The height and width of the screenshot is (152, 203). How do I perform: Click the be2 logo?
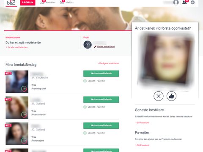click(11, 3)
